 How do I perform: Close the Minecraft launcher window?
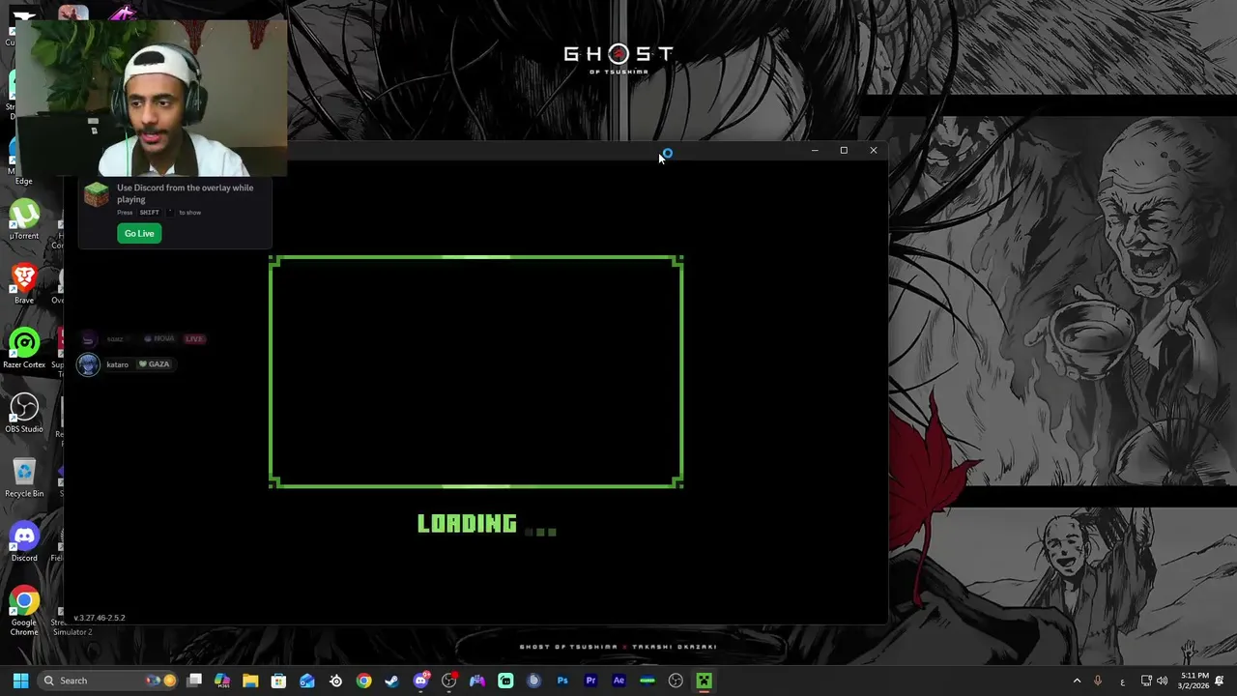874,151
